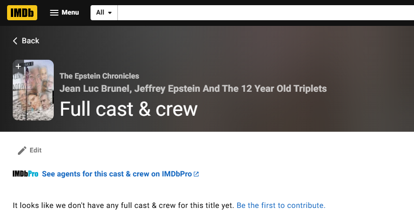
Task: Open the episode poster thumbnail
Action: click(33, 90)
